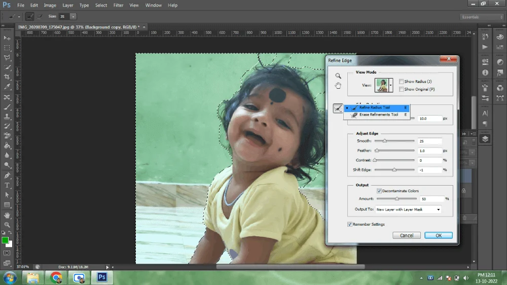Choose Refine Radius Tool from popup
The width and height of the screenshot is (507, 285).
(x=377, y=108)
